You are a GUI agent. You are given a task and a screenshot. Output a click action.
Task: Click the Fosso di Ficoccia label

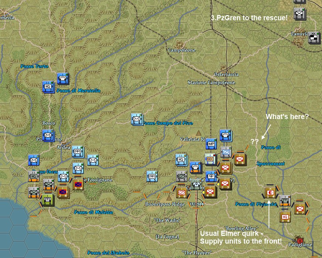[256, 204]
